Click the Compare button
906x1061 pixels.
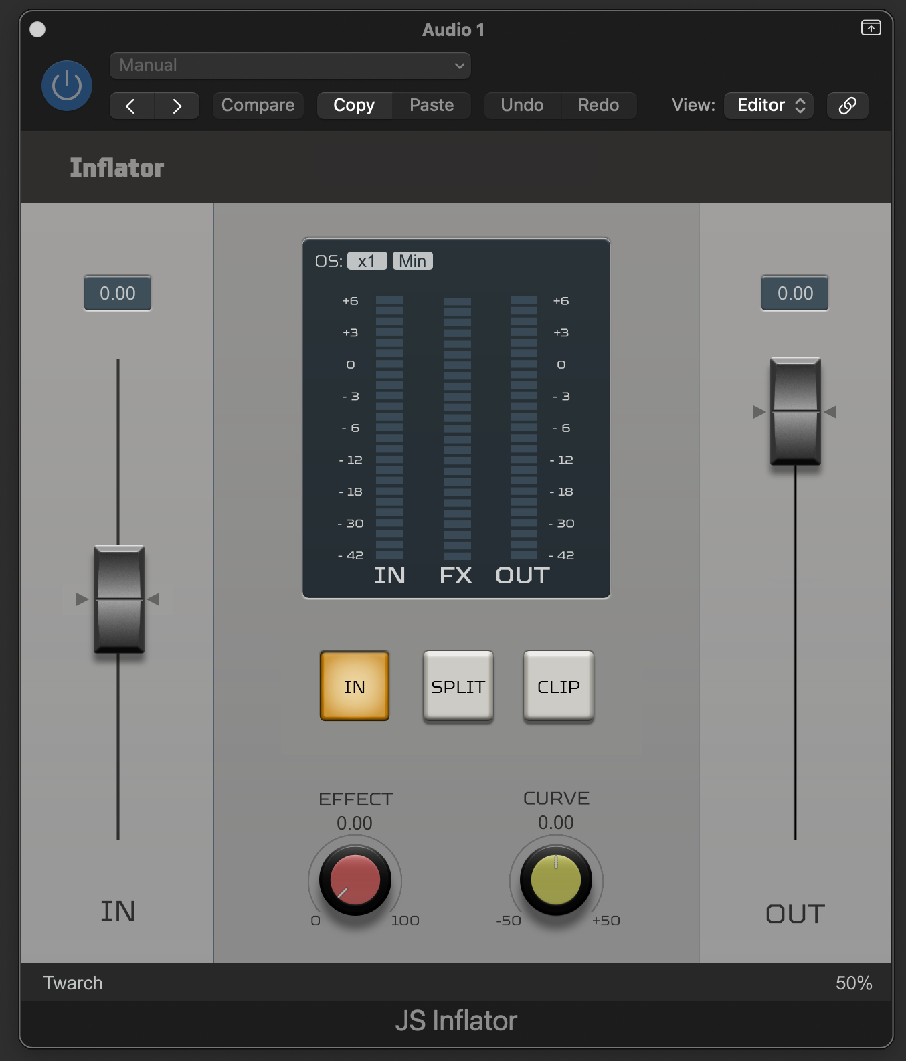pos(258,106)
